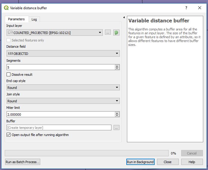208x170 pixels.
Task: Choose a Join style from dropdown
Action: pyautogui.click(x=63, y=101)
